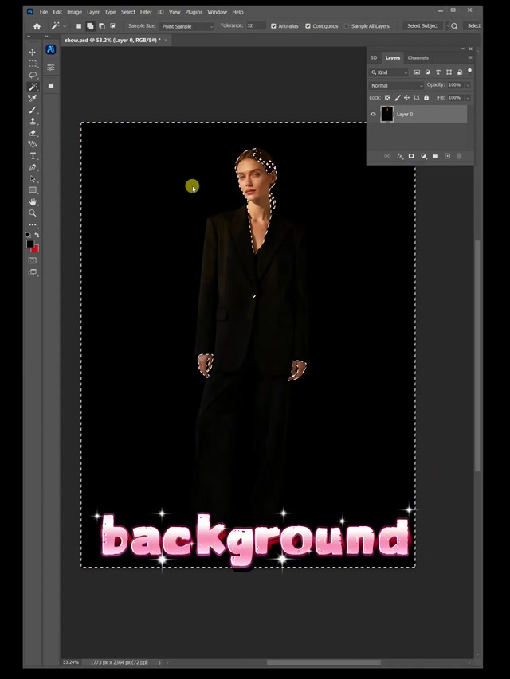This screenshot has width=510, height=679.
Task: Select the Lasso tool
Action: (33, 75)
